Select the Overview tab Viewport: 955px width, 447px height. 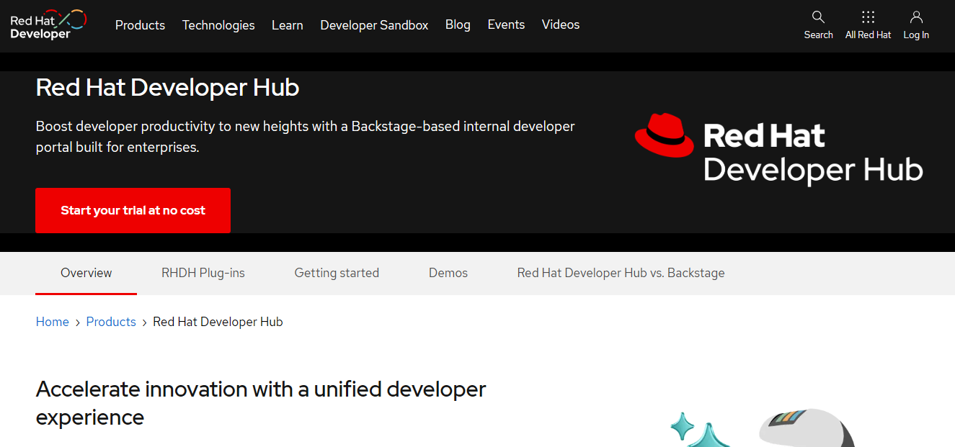click(x=86, y=273)
